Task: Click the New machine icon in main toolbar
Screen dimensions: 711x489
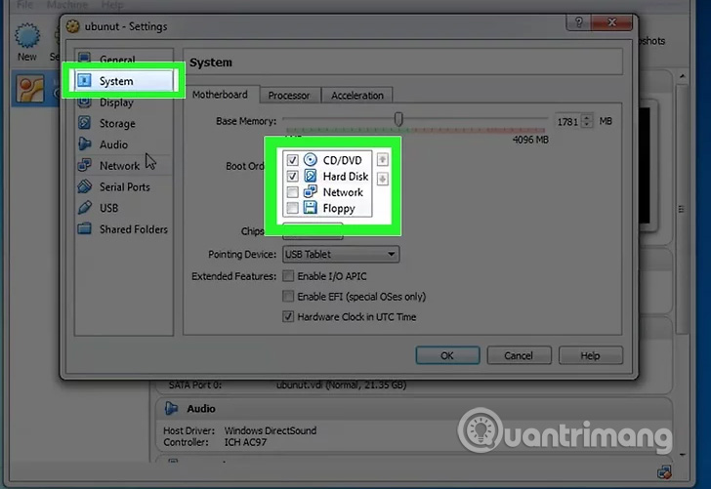Action: [x=27, y=36]
